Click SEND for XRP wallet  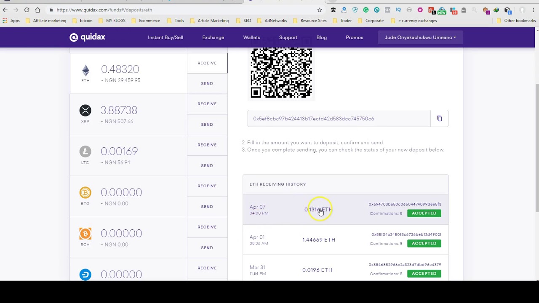207,125
